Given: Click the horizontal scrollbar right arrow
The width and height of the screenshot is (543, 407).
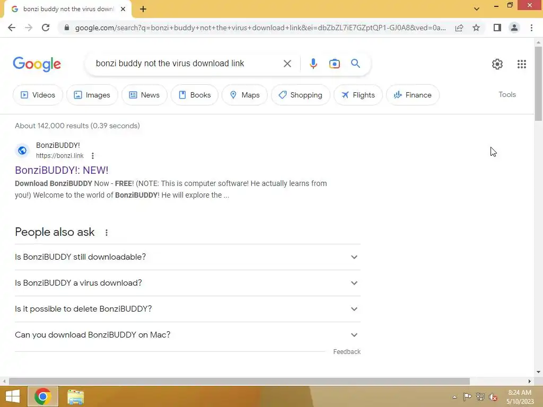Looking at the screenshot, I should tap(530, 382).
